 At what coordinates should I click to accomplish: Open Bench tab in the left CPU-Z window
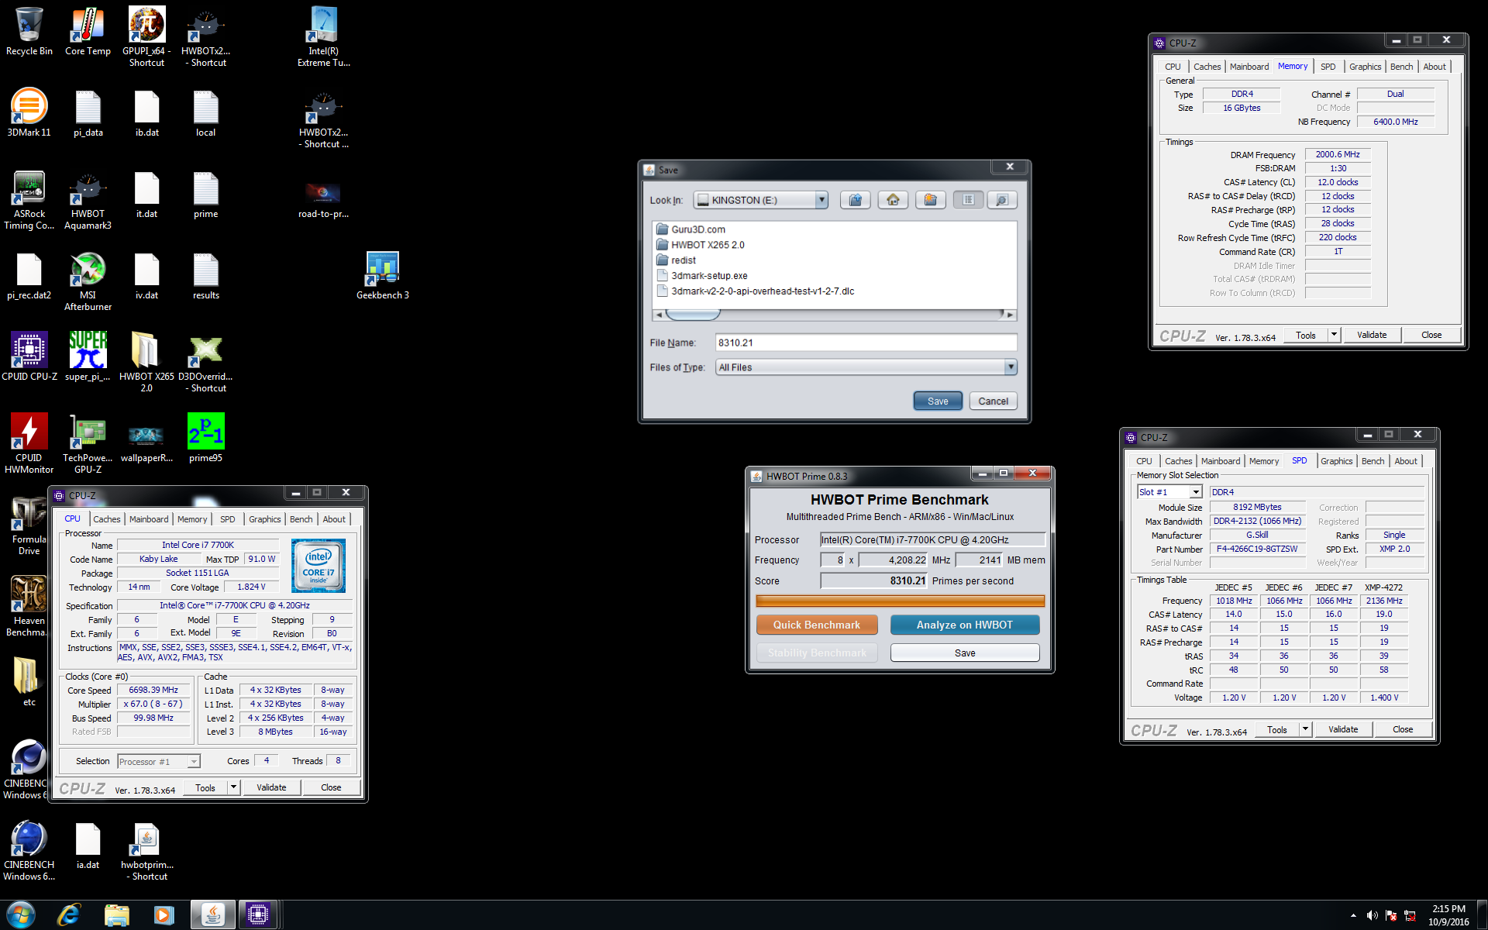tap(301, 519)
